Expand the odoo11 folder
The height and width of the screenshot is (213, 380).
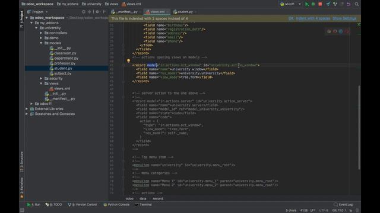point(31,104)
